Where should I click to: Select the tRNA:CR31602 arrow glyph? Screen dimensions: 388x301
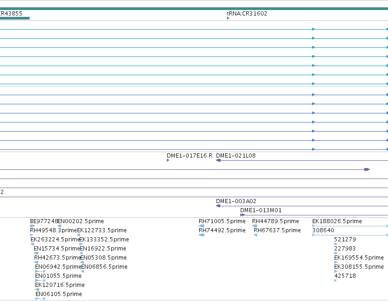click(x=228, y=18)
